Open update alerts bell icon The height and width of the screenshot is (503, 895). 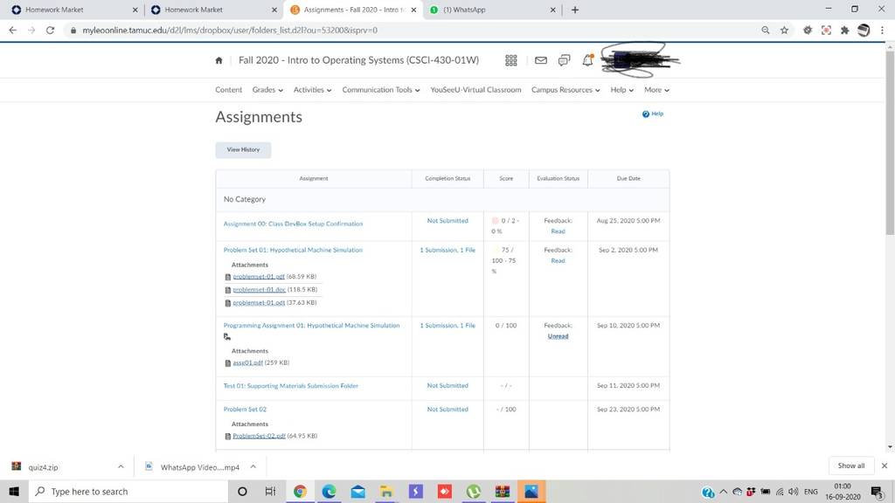pos(587,60)
